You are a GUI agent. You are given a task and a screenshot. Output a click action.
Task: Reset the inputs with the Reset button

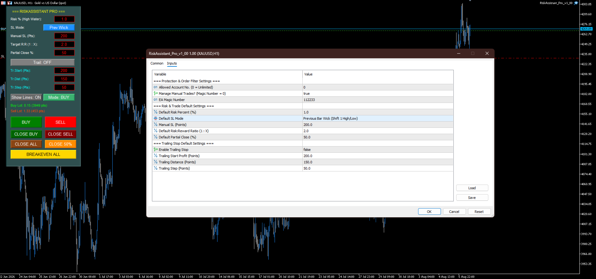tap(479, 212)
